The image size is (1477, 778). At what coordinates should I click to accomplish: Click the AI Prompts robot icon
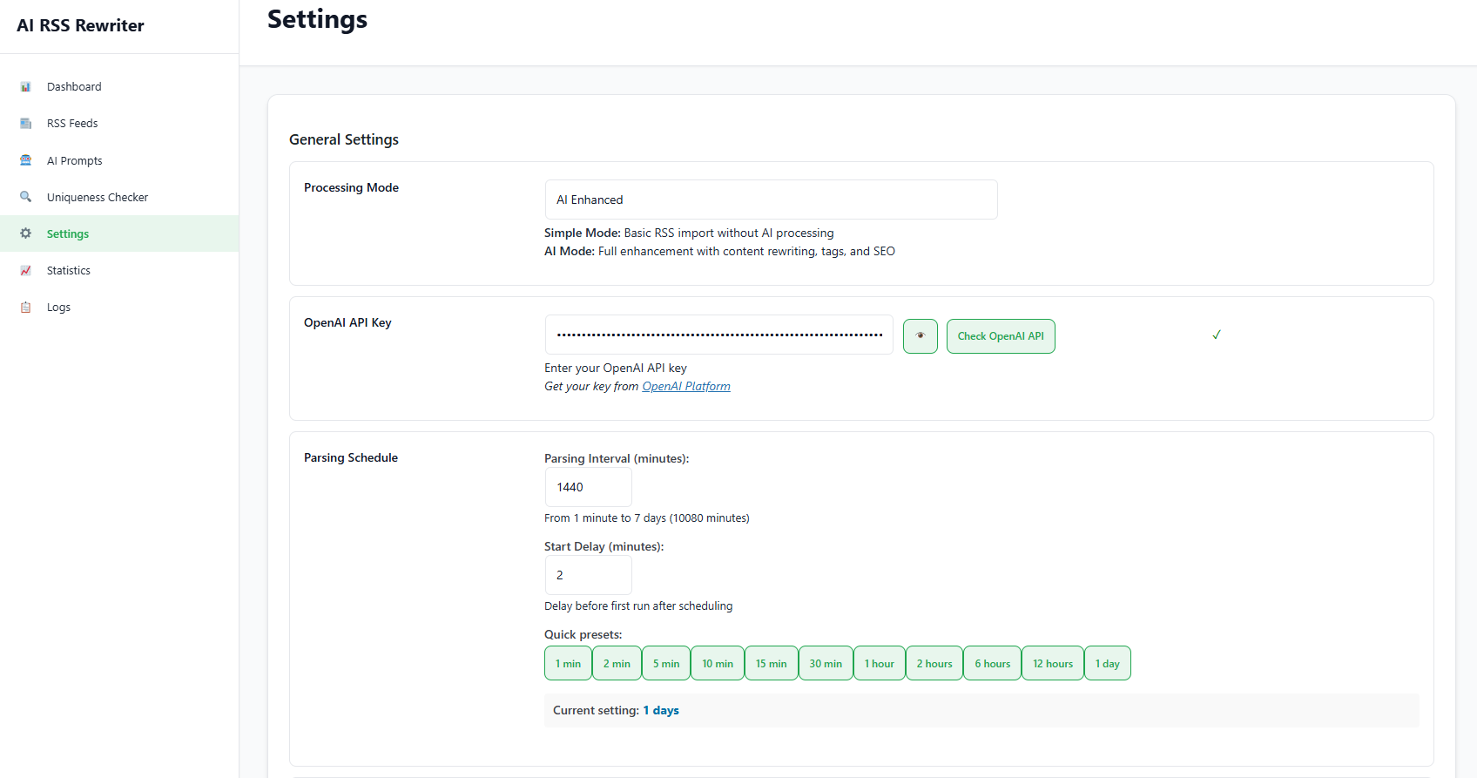tap(26, 160)
